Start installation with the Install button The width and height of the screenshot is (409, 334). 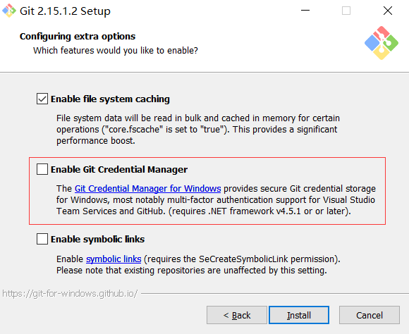[x=299, y=315]
